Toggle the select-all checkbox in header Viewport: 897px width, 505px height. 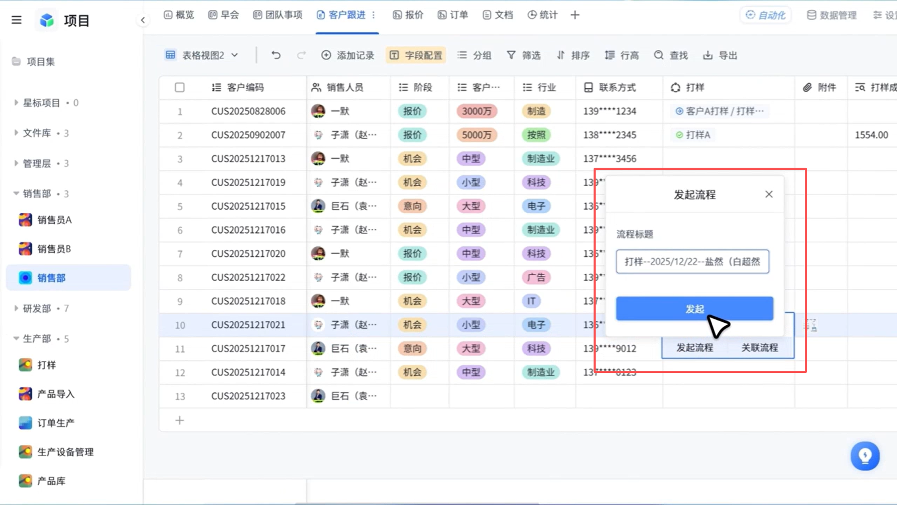179,87
